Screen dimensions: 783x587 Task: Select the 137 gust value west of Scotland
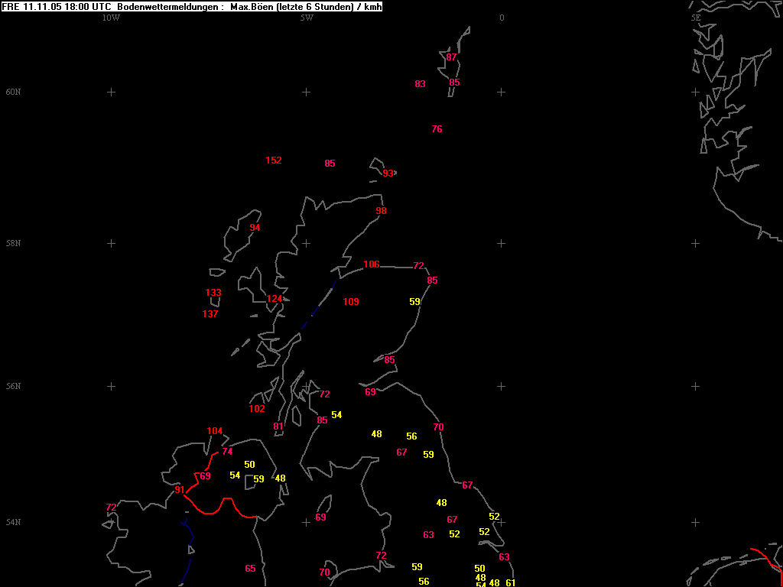pos(210,314)
